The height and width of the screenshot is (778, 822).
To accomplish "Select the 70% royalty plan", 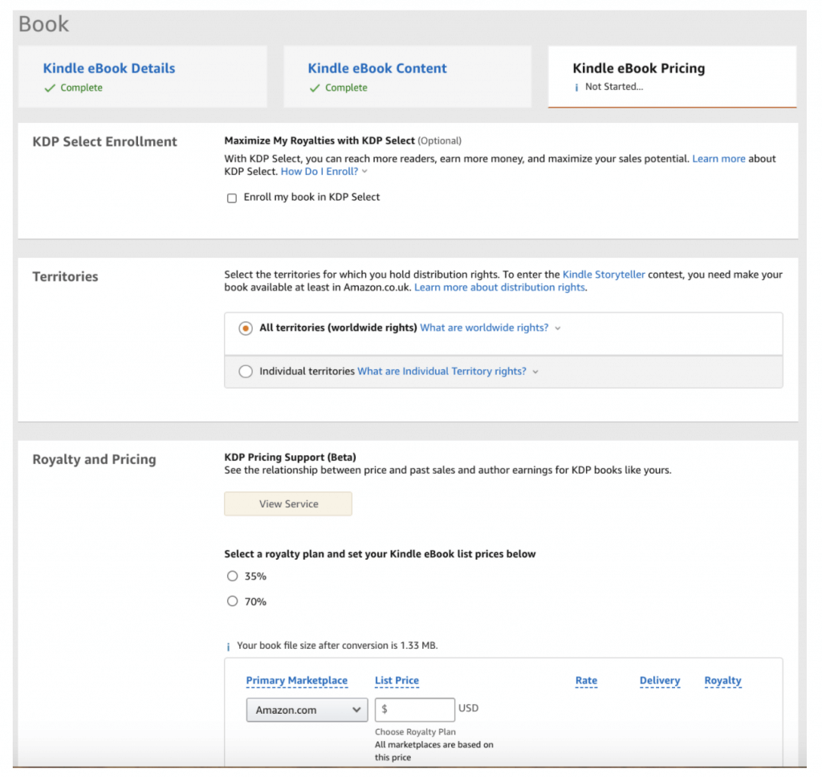I will tap(233, 601).
